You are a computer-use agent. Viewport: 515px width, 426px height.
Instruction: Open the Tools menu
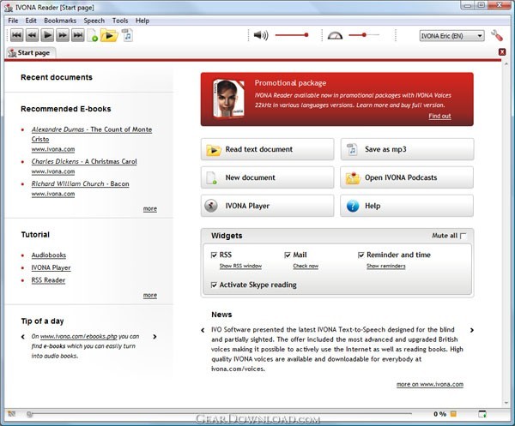click(120, 21)
